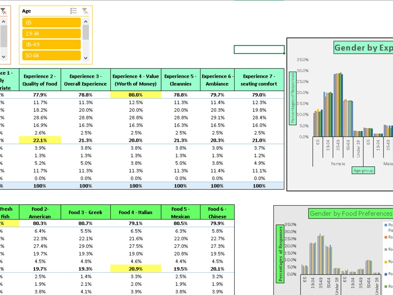Click 100% total under Experience 7
This screenshot has width=393, height=295.
pos(259,186)
